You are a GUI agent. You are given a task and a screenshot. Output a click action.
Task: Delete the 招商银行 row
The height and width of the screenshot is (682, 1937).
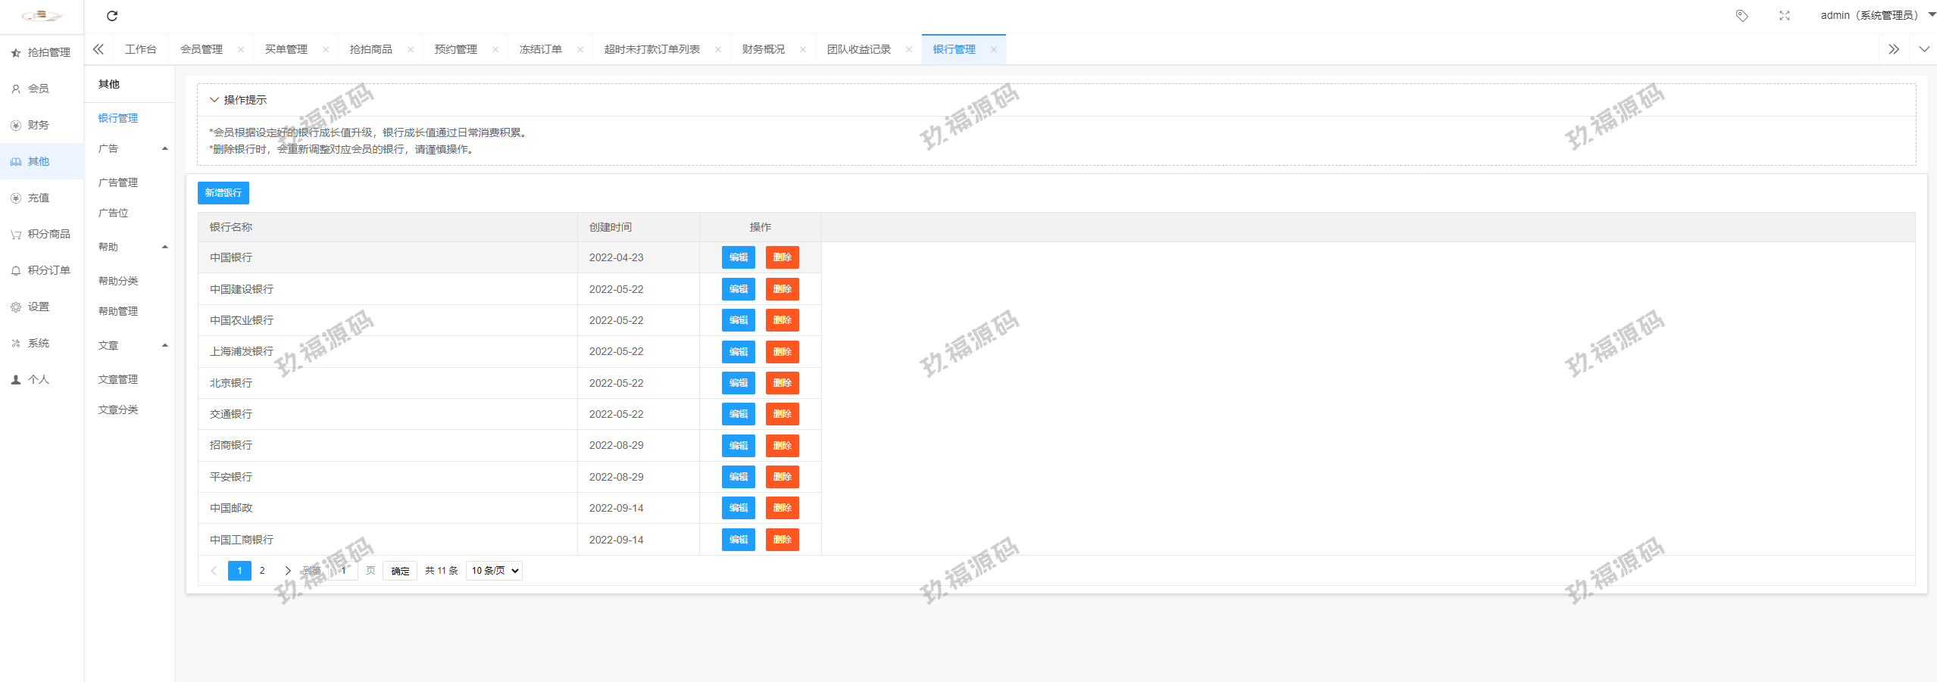point(782,446)
